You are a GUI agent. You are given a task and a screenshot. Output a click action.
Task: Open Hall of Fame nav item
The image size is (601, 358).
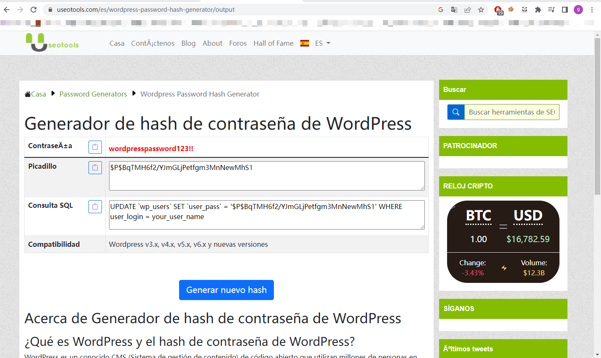[273, 43]
